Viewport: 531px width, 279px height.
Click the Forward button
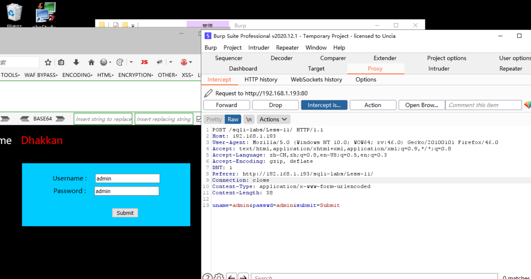[226, 105]
